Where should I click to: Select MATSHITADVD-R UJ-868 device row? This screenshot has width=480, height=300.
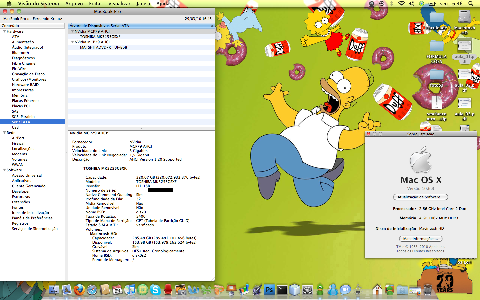tap(141, 47)
